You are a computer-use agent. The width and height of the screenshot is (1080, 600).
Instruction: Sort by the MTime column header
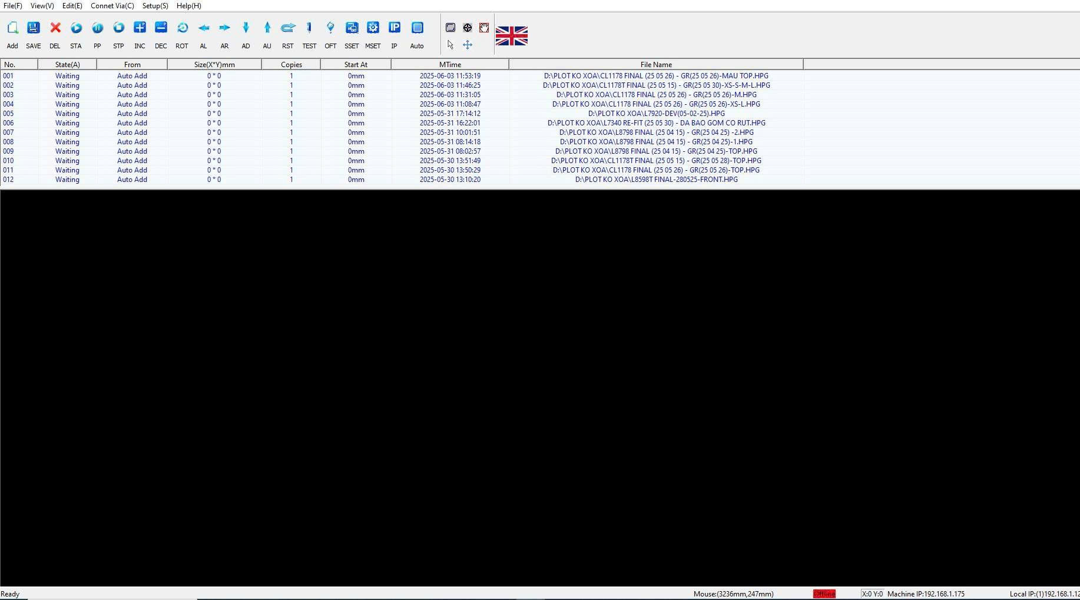[450, 65]
